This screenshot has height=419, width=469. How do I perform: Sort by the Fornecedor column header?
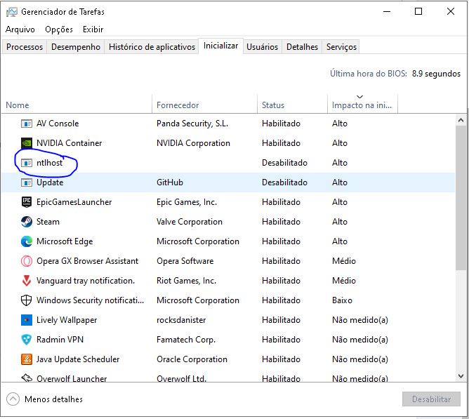204,105
